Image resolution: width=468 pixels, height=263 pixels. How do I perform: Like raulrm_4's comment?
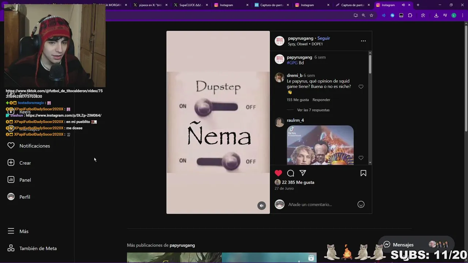pyautogui.click(x=361, y=158)
